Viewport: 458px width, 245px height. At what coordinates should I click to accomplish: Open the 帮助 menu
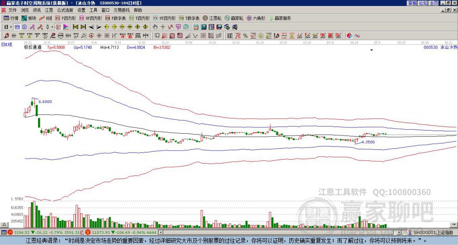pos(138,10)
